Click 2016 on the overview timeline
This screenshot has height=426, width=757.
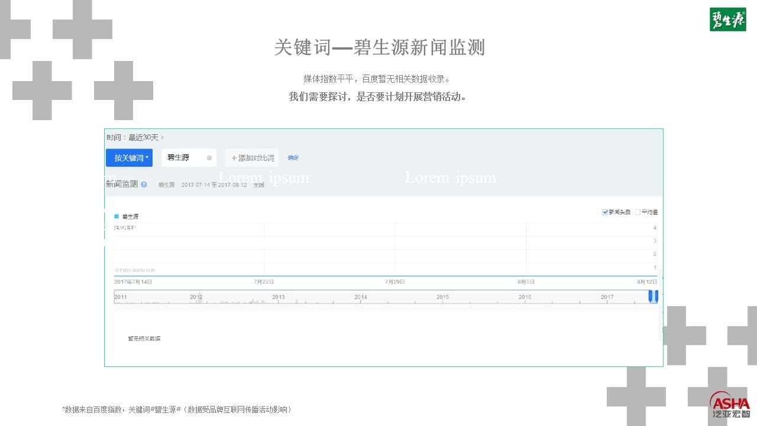click(x=525, y=297)
